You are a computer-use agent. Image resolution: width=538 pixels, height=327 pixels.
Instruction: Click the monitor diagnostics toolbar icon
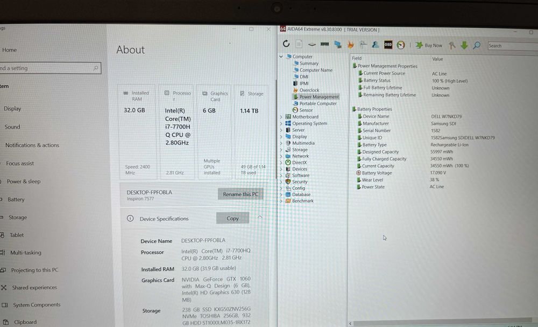click(338, 44)
